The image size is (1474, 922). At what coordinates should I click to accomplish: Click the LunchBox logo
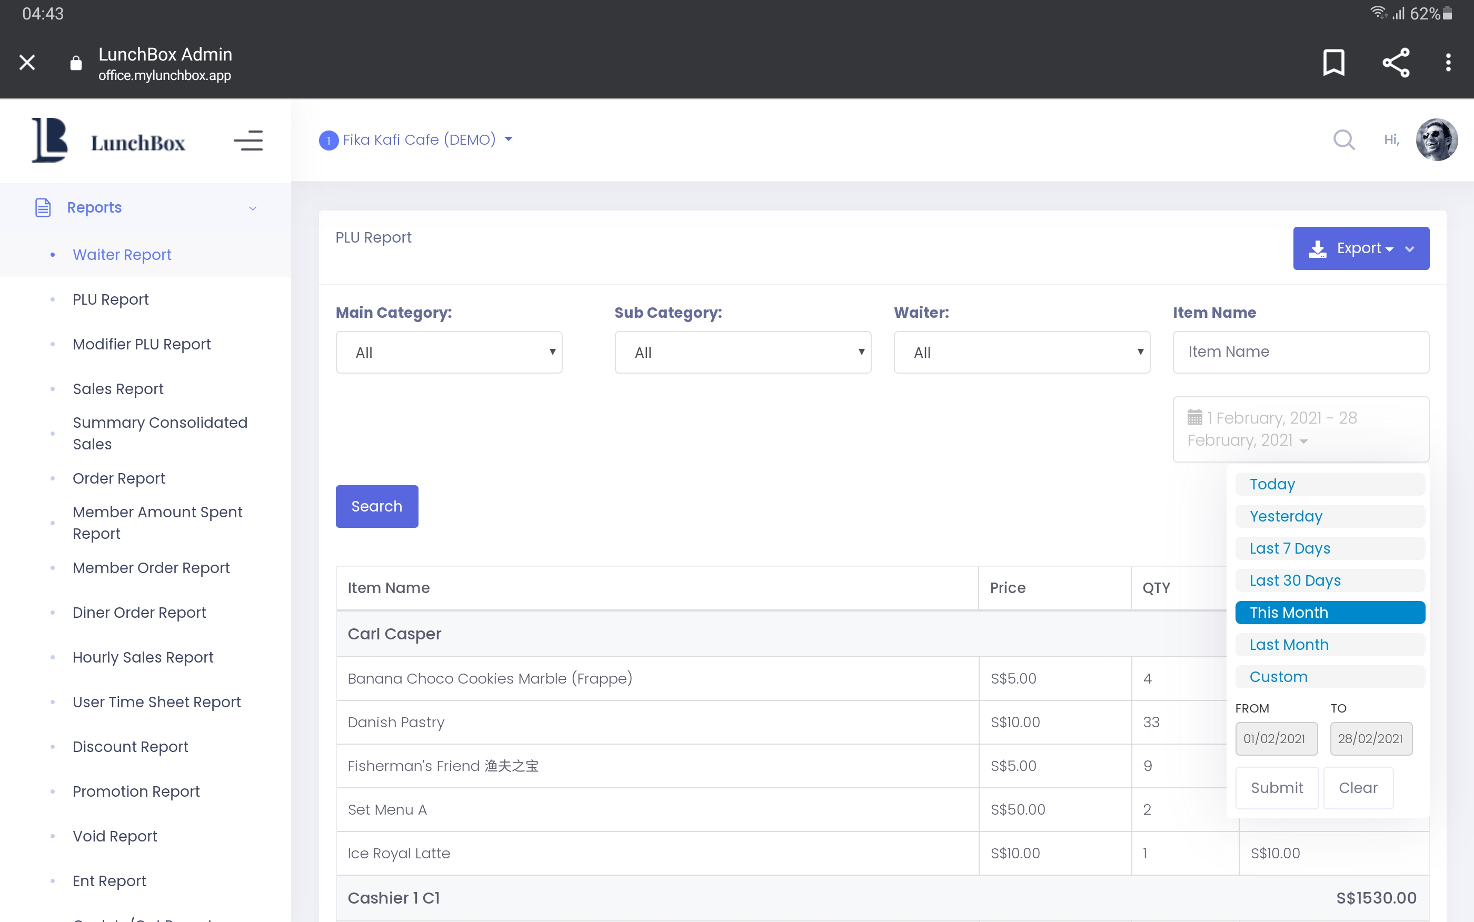point(108,141)
